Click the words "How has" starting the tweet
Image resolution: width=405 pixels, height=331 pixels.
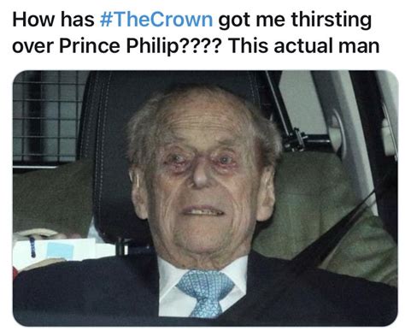tap(53, 20)
